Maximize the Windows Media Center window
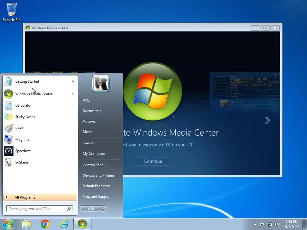This screenshot has height=230, width=307. (x=265, y=28)
